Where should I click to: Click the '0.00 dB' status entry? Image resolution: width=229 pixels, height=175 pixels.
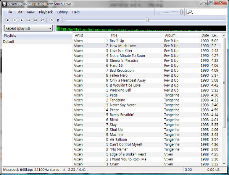point(213,170)
